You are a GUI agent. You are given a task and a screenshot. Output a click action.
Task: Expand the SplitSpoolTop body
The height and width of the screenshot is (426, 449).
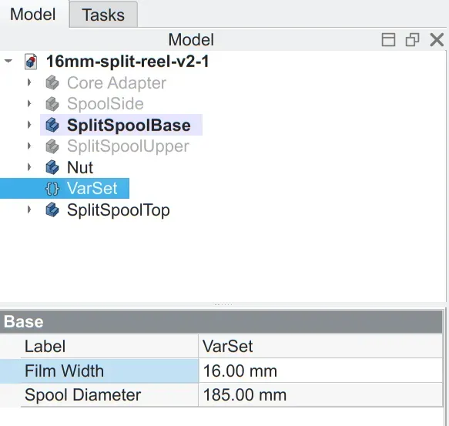(x=29, y=210)
